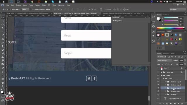187x105 pixels.
Task: Open the Tool Presets panel icon
Action: point(153,41)
